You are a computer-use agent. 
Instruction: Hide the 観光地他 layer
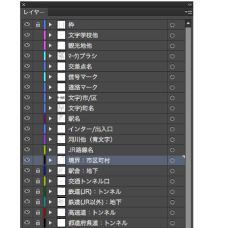[x=27, y=45]
